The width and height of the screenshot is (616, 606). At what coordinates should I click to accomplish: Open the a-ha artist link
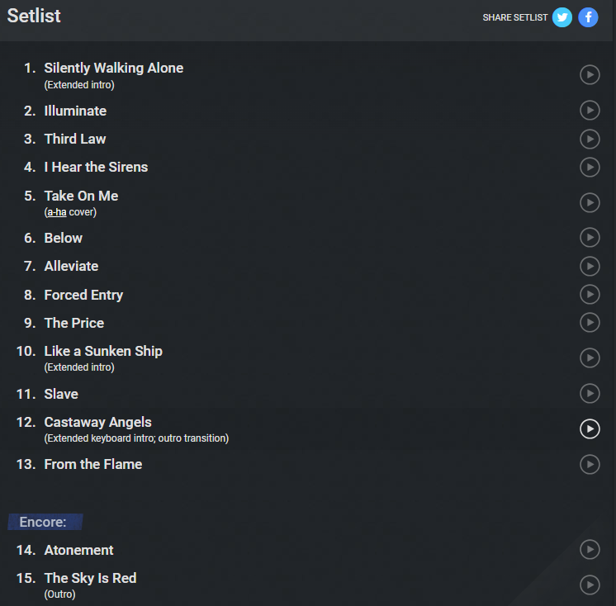pos(56,212)
